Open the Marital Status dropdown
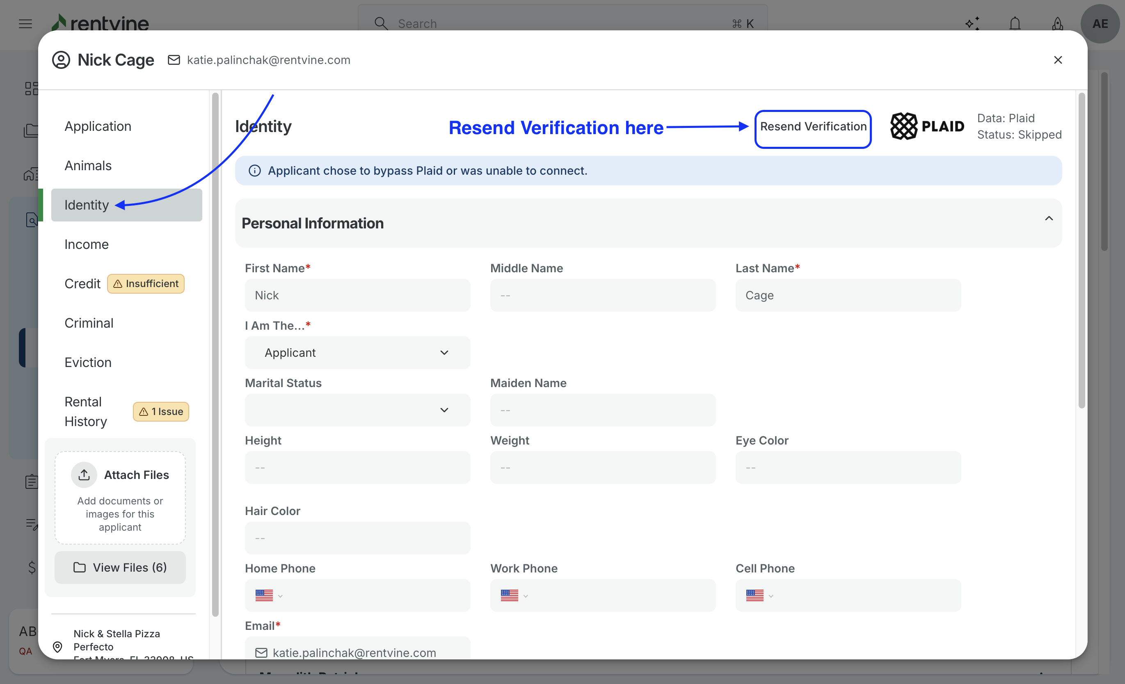 (357, 410)
